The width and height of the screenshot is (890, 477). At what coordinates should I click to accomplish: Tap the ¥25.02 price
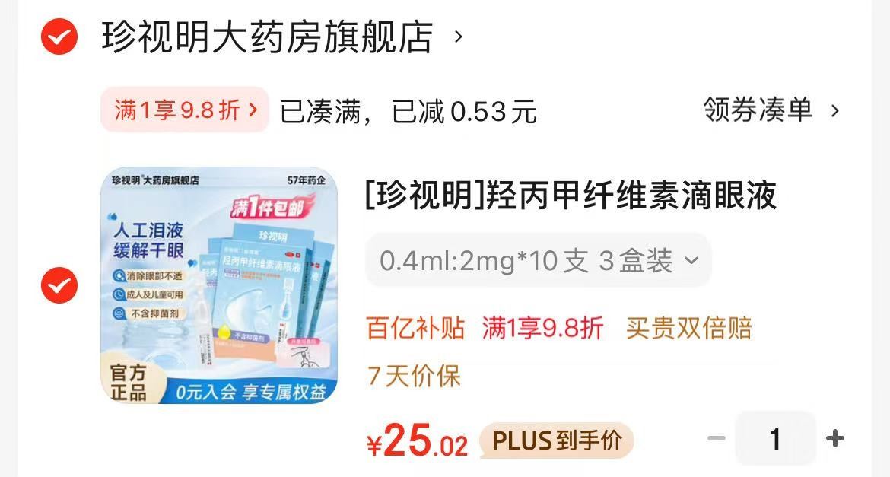click(417, 440)
